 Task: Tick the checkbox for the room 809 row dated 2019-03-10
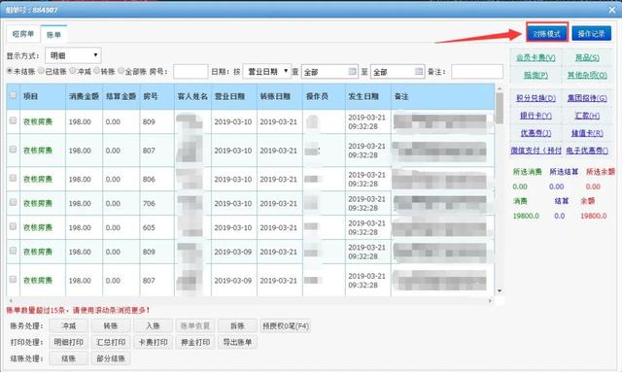pos(13,120)
